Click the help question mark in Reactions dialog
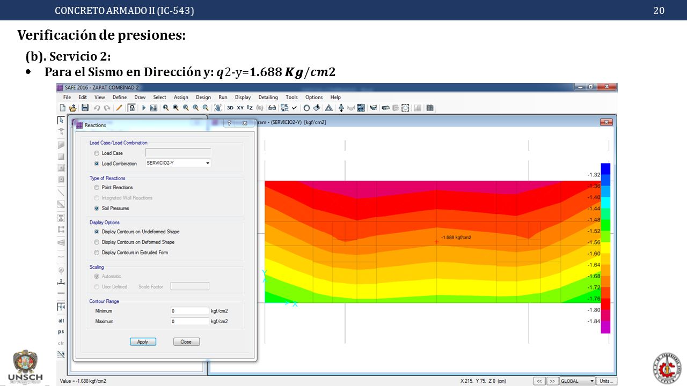The image size is (687, 386). tap(229, 123)
